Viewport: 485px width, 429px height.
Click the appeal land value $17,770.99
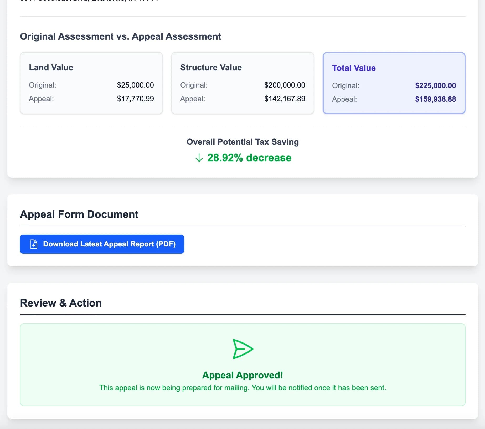coord(135,99)
